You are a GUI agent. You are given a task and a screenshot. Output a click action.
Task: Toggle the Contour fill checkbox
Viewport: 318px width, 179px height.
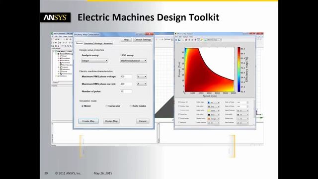[179, 102]
